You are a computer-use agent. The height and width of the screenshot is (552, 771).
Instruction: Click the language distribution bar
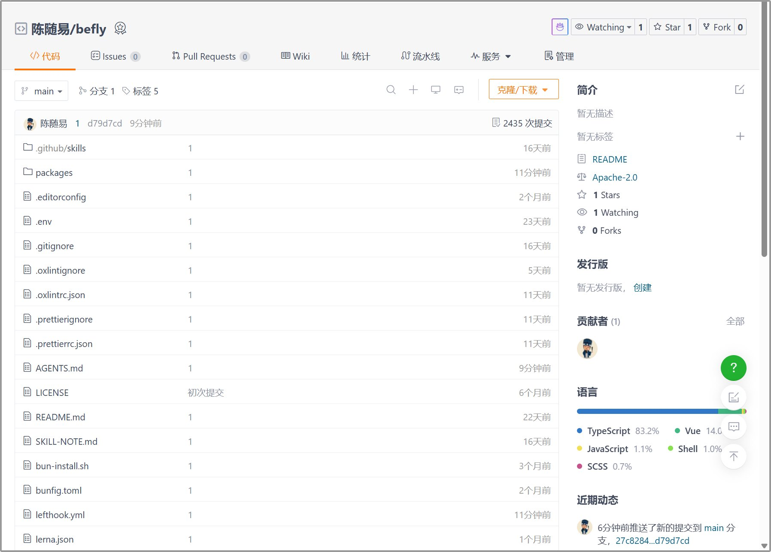tap(662, 411)
